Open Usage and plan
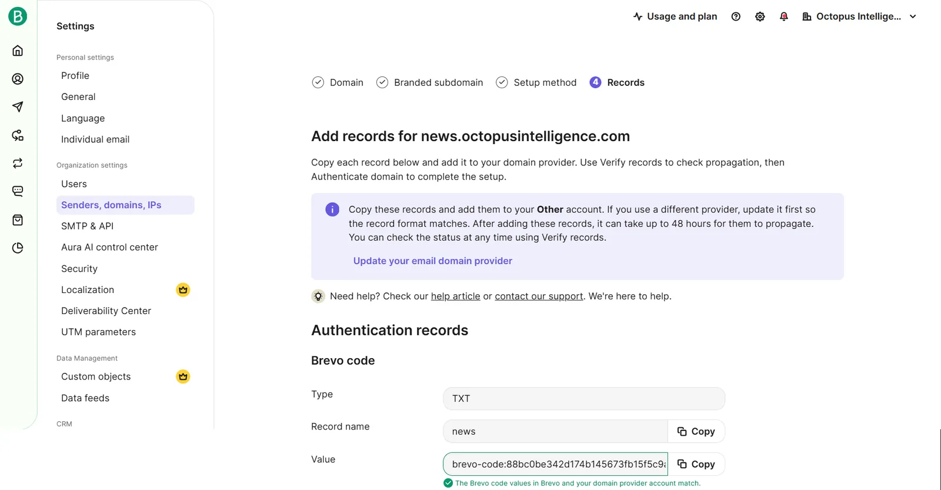941x490 pixels. [675, 16]
